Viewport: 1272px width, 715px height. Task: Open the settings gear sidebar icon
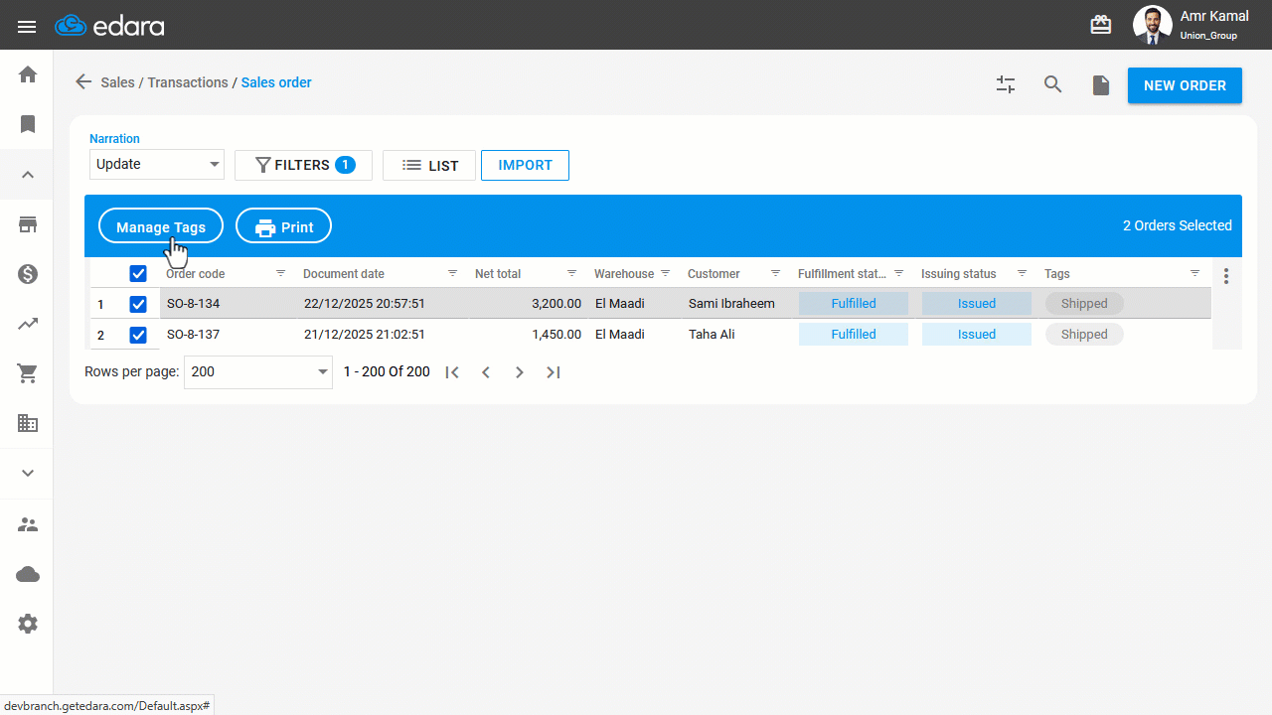28,624
